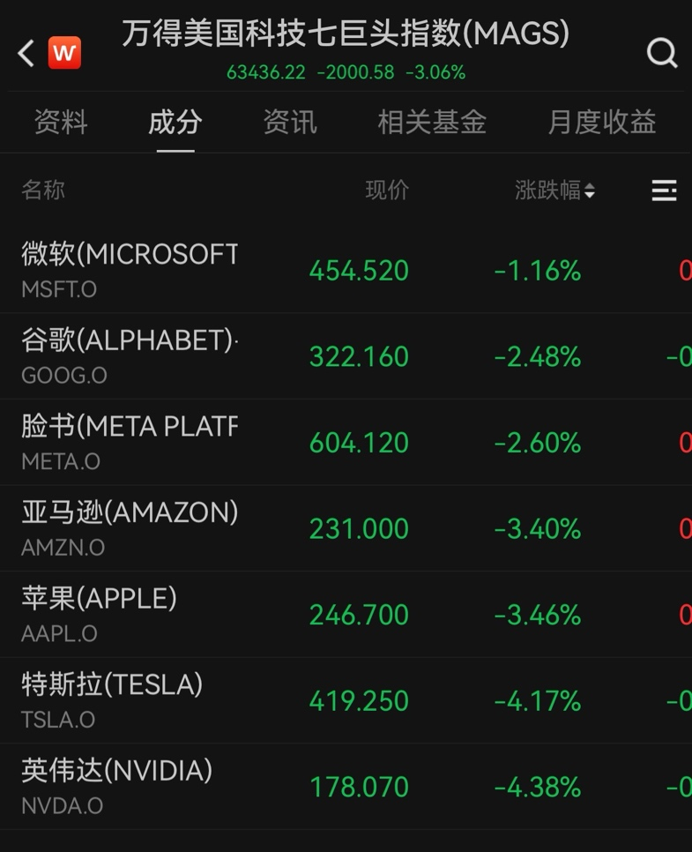Open the column list settings icon

click(664, 191)
